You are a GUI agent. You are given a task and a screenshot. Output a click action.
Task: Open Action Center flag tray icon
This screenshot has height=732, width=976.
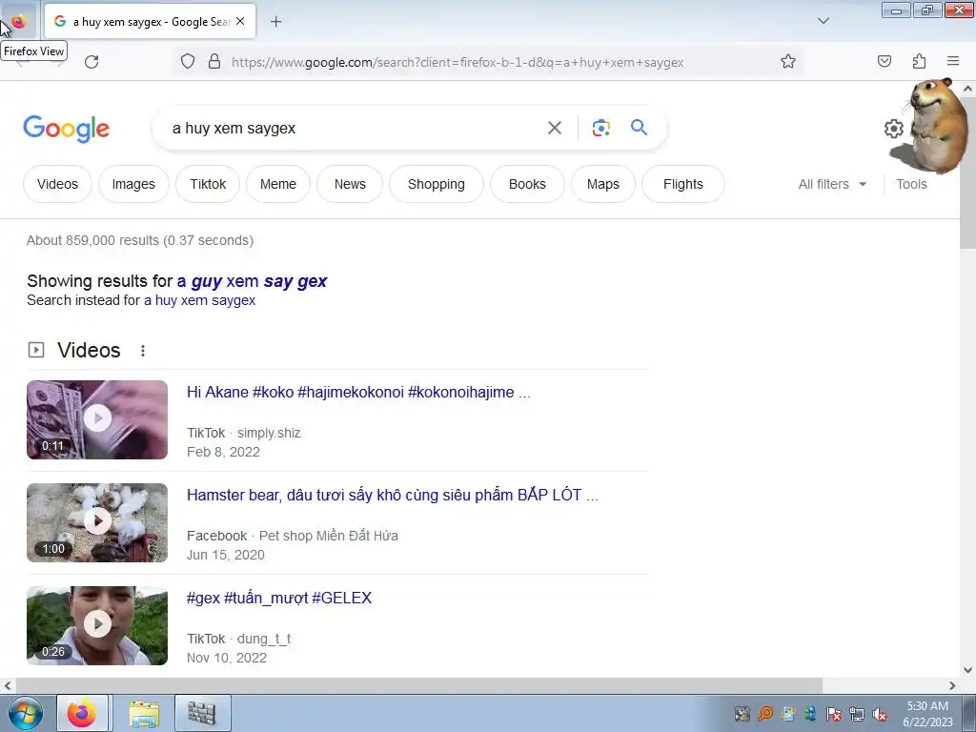(x=834, y=715)
